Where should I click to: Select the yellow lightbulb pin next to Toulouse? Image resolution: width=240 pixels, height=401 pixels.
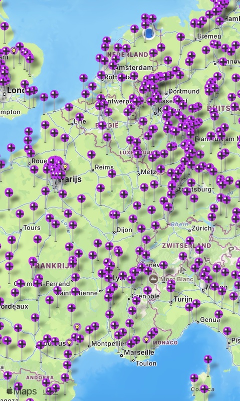(69, 342)
